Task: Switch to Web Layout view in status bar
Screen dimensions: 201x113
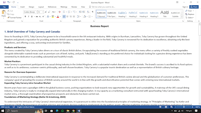Action: 172,107
